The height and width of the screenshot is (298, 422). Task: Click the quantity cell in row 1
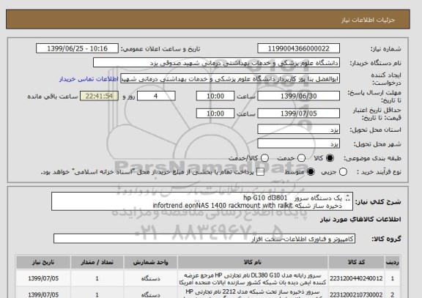click(97, 279)
